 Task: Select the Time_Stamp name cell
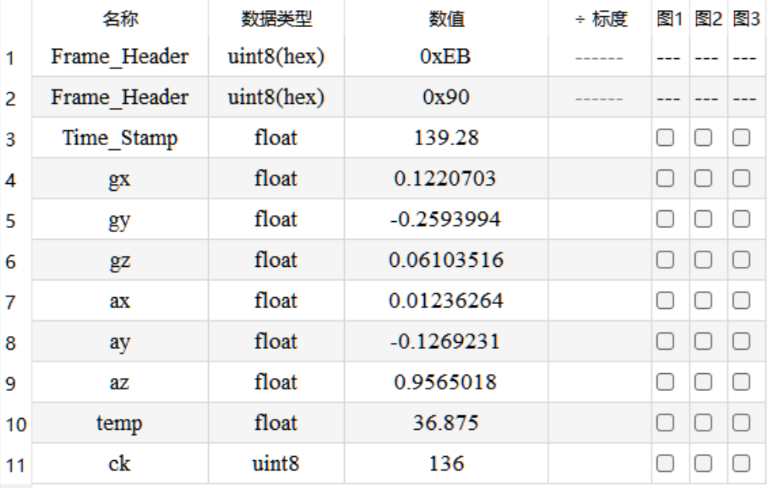[120, 137]
